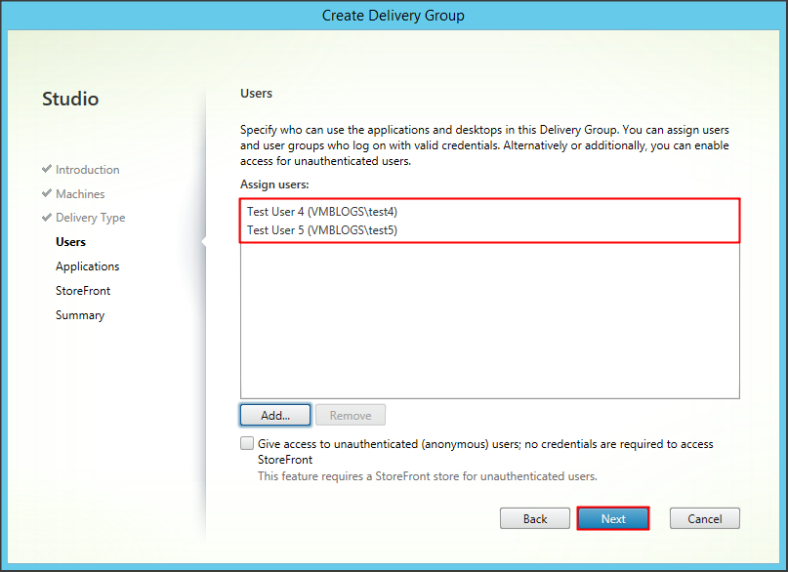Select Test User 5 (VMBLOGS\test5) entry

coord(322,230)
